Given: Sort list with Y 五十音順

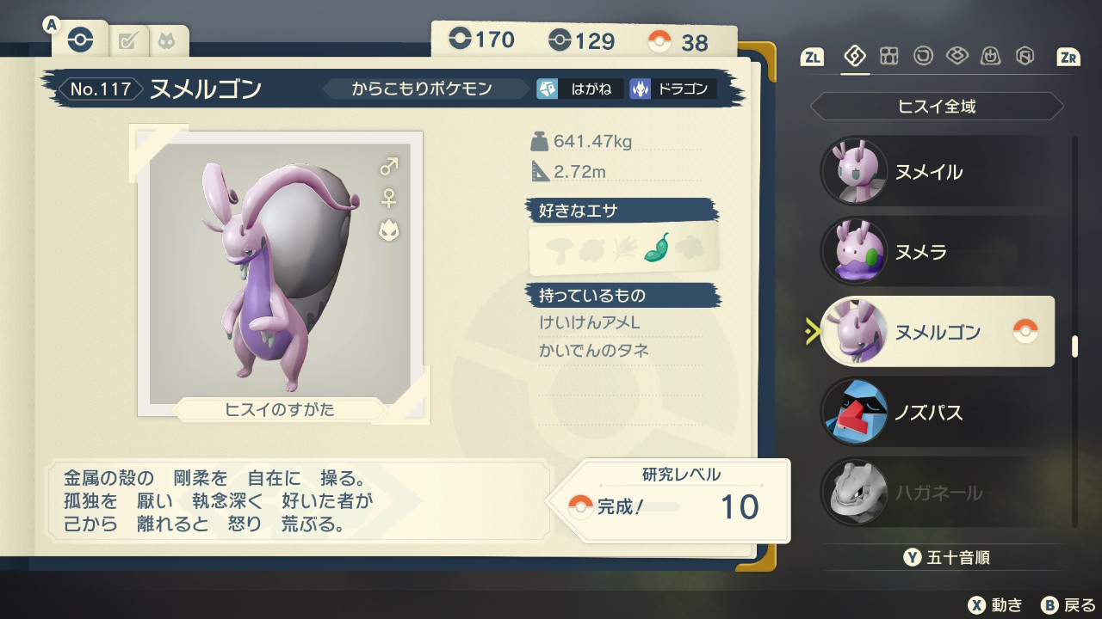Looking at the screenshot, I should coord(946,557).
